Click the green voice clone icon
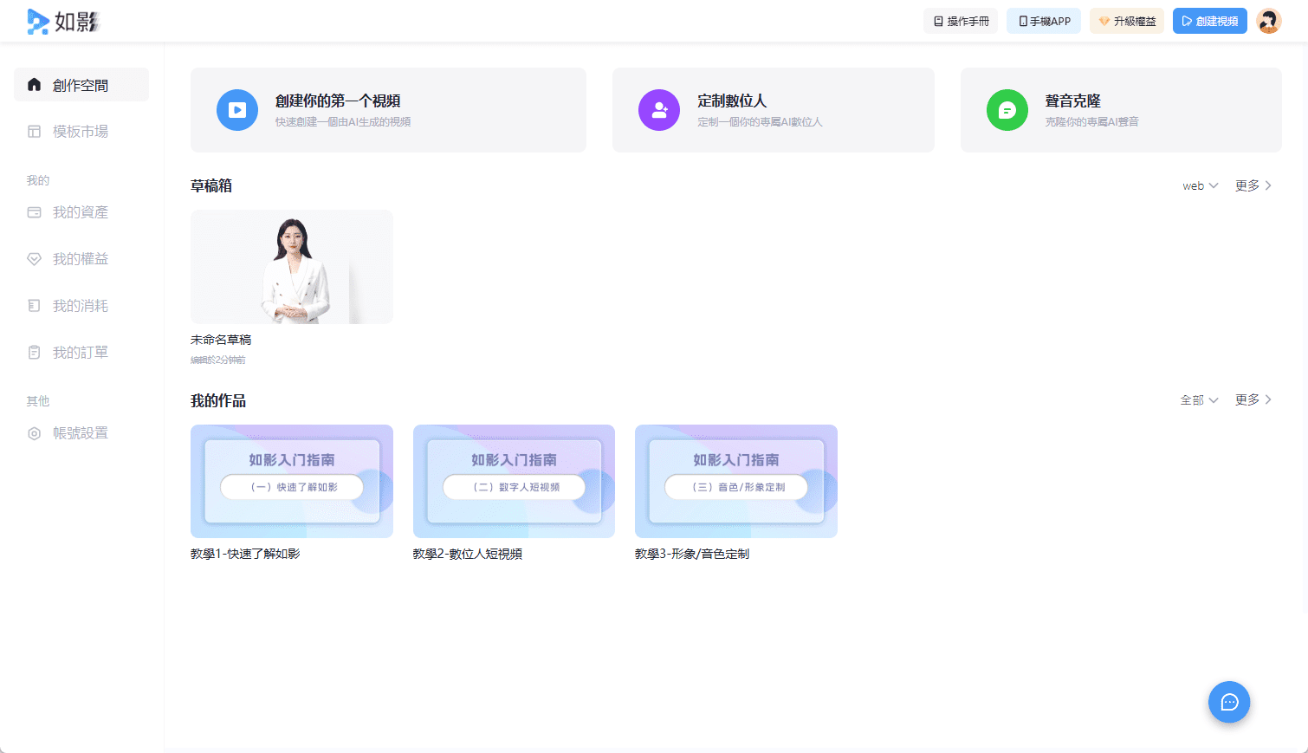Screen dimensions: 1308x753 (x=1007, y=110)
